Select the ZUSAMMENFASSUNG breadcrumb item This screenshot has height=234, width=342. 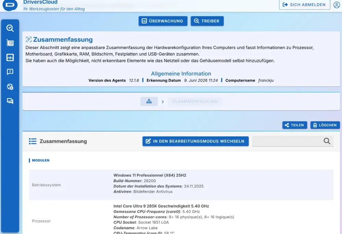click(195, 101)
